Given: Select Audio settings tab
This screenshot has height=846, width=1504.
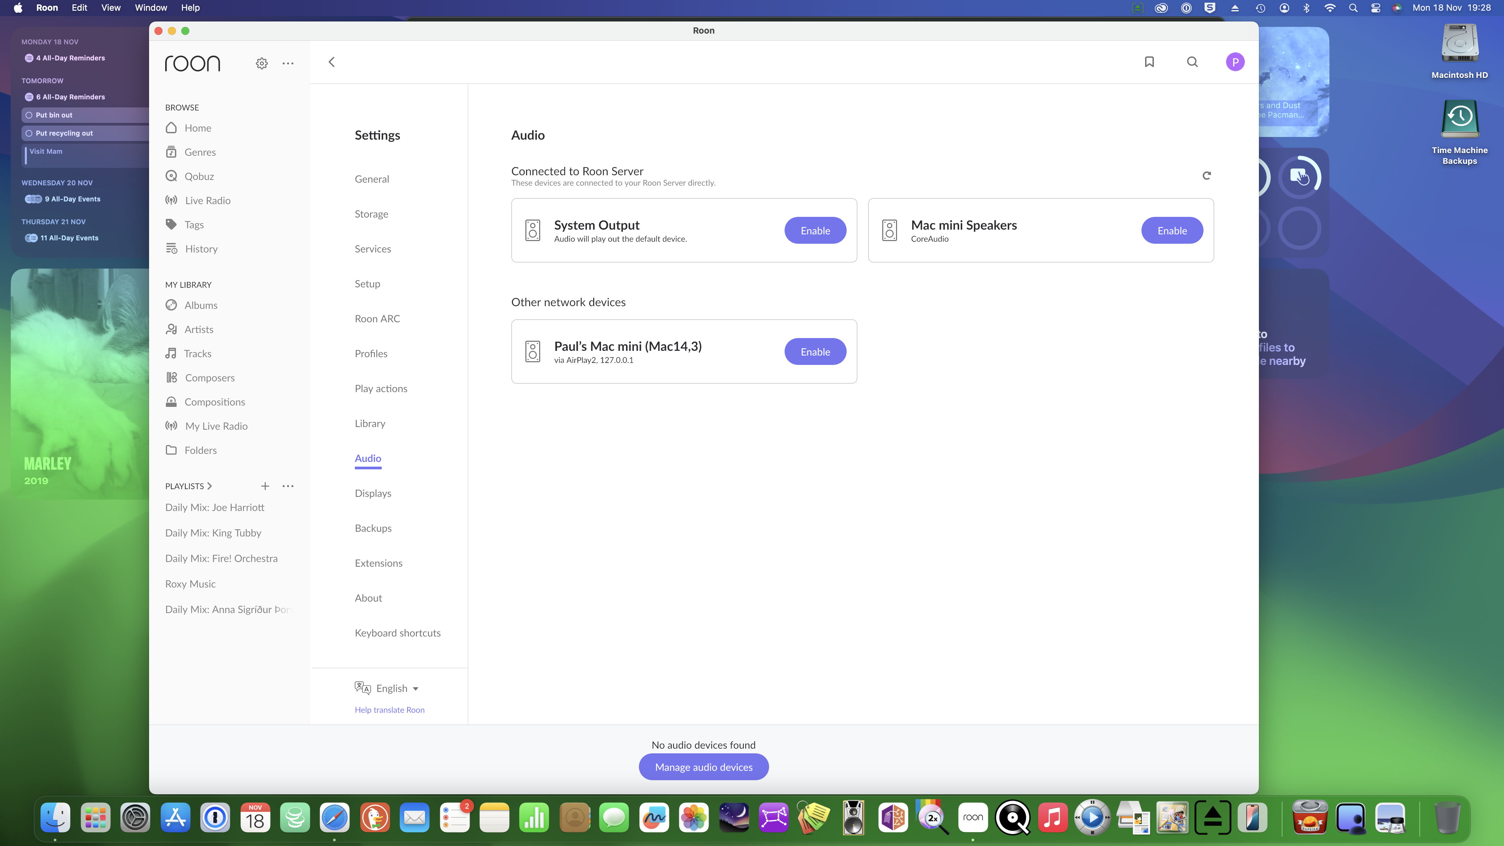Looking at the screenshot, I should [x=368, y=458].
